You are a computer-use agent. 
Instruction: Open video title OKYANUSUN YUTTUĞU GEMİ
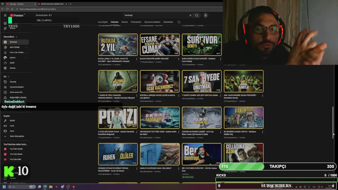(158, 133)
